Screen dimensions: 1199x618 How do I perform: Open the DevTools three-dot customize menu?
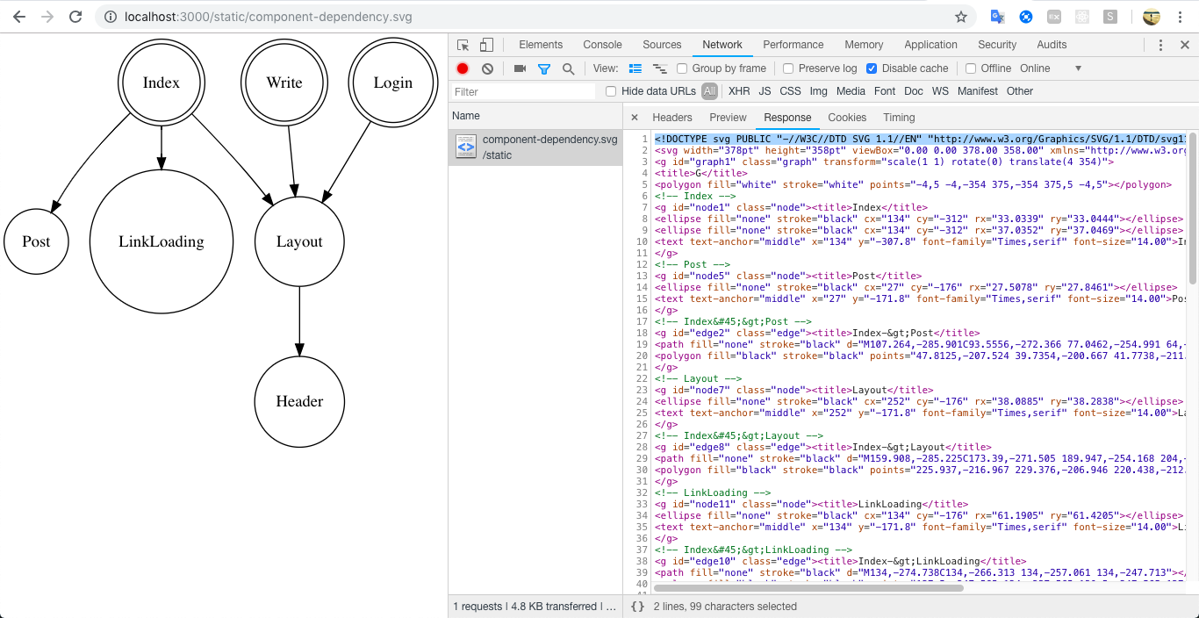[x=1160, y=45]
